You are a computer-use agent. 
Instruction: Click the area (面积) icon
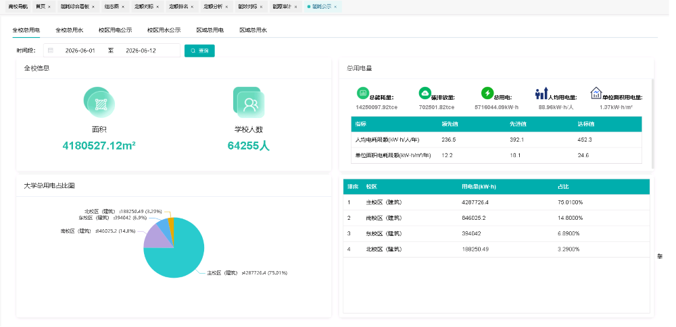[99, 102]
